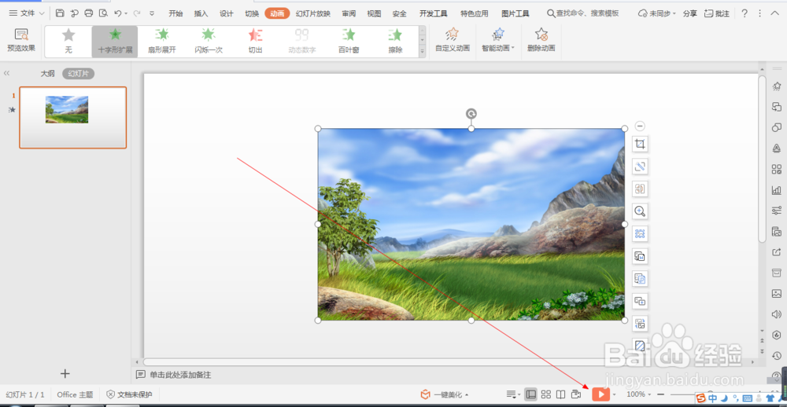
Task: Select the slide 1 thumbnail
Action: pos(72,118)
